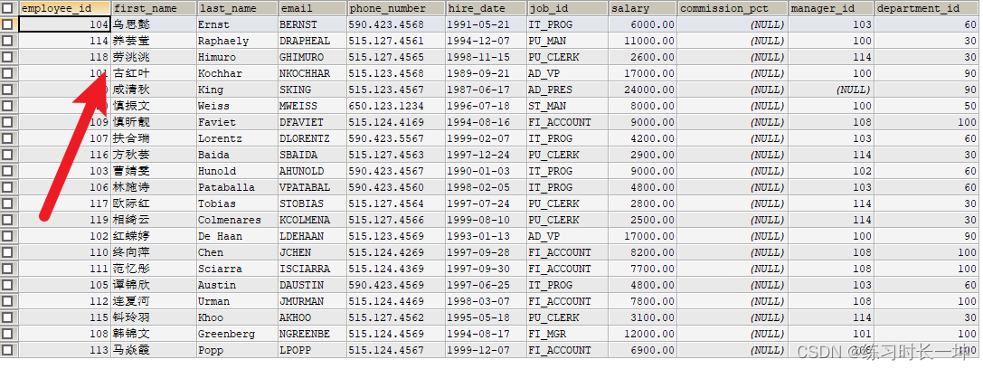The width and height of the screenshot is (983, 369).
Task: Sort by the salary column header
Action: pos(643,8)
